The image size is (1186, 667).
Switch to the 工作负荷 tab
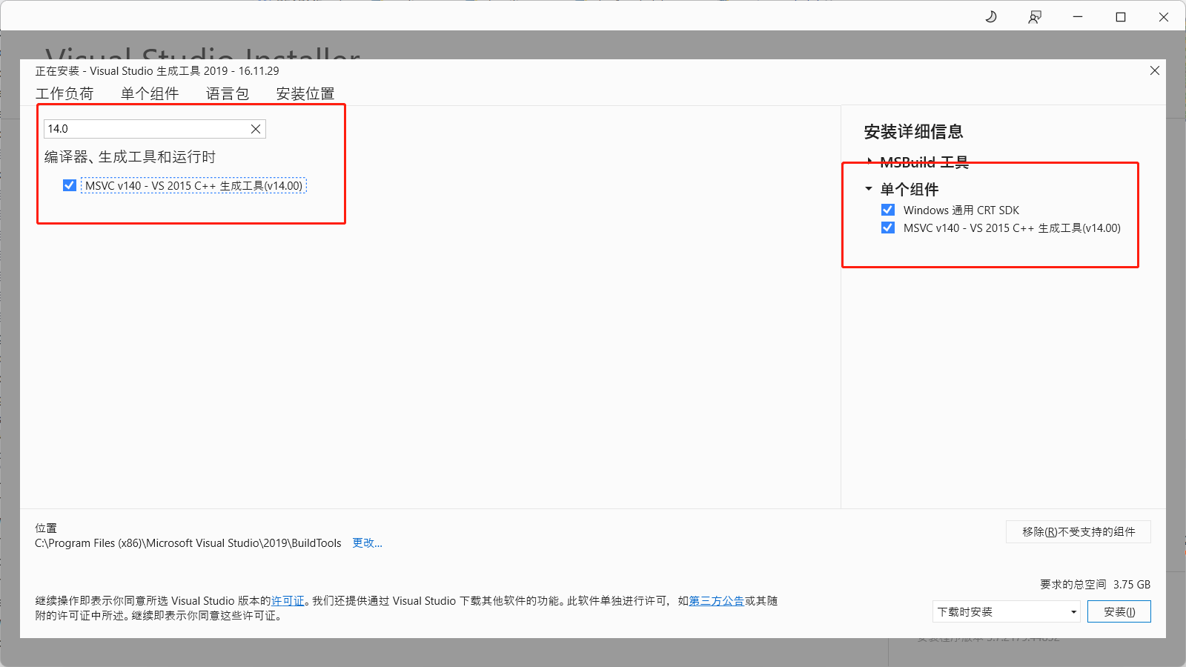64,93
